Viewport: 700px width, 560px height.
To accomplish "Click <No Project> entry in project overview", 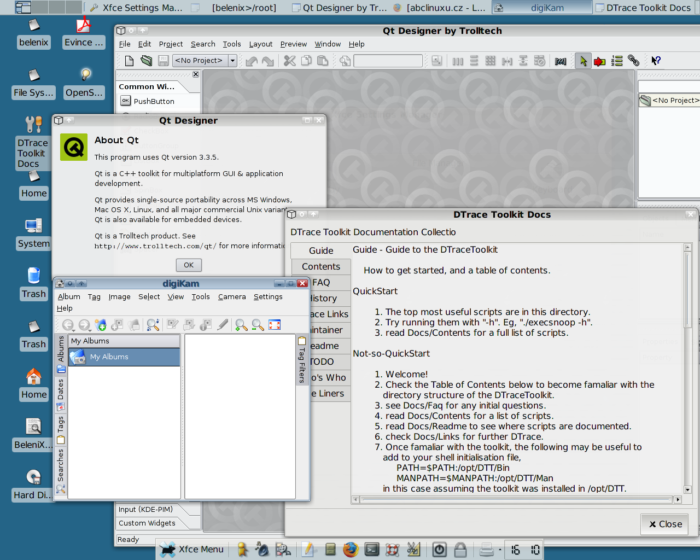I will coord(670,100).
